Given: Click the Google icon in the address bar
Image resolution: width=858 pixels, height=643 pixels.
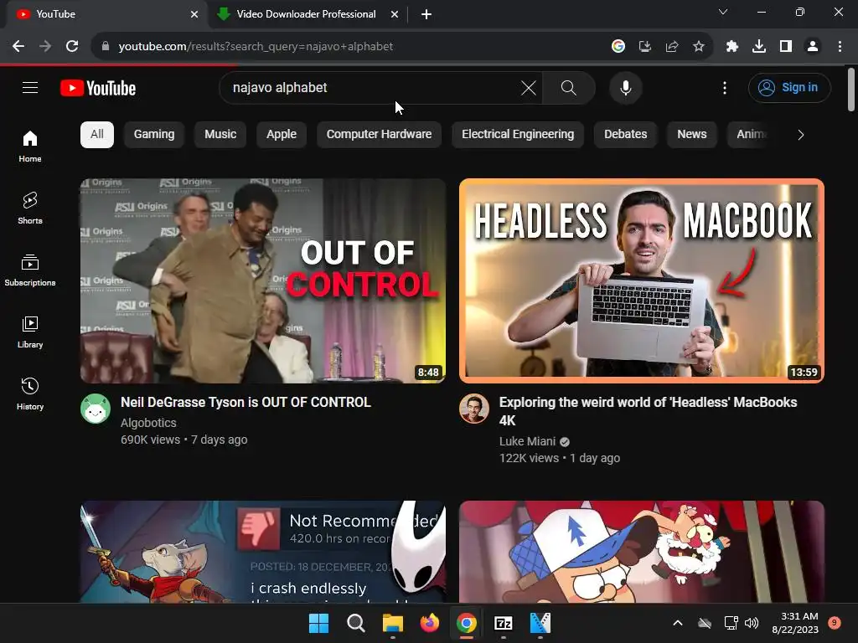Looking at the screenshot, I should pyautogui.click(x=618, y=47).
